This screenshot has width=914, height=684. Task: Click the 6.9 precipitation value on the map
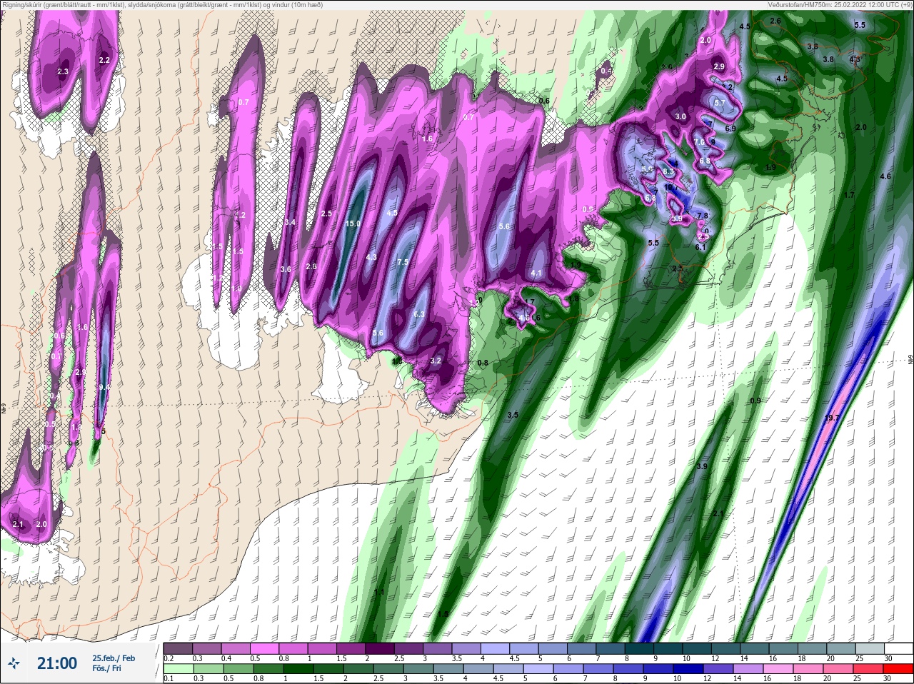point(730,129)
